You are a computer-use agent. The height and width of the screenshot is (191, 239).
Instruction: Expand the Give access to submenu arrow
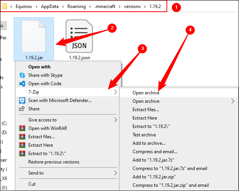pyautogui.click(x=115, y=120)
